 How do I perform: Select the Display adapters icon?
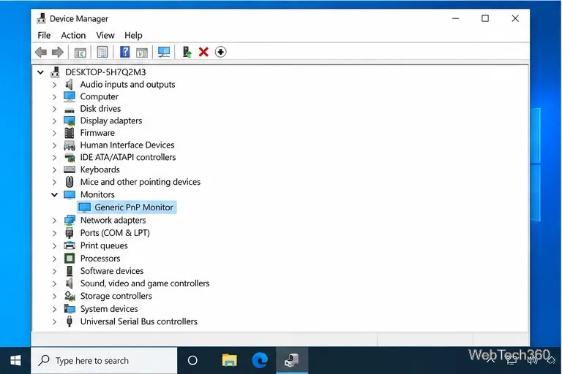coord(70,121)
